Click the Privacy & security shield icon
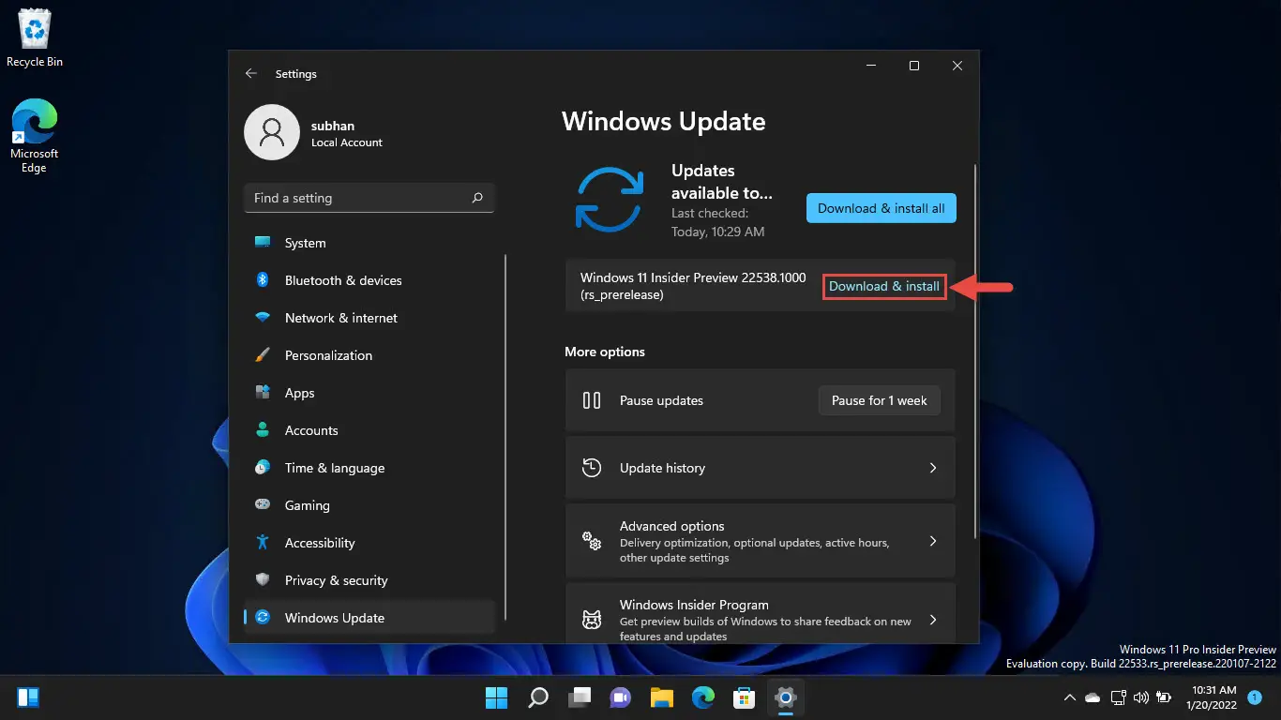Viewport: 1281px width, 720px height. 263,580
